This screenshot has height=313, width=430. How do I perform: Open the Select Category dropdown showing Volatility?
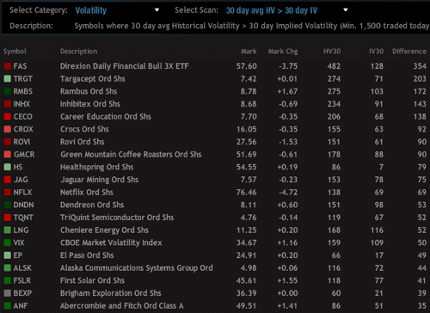point(117,10)
